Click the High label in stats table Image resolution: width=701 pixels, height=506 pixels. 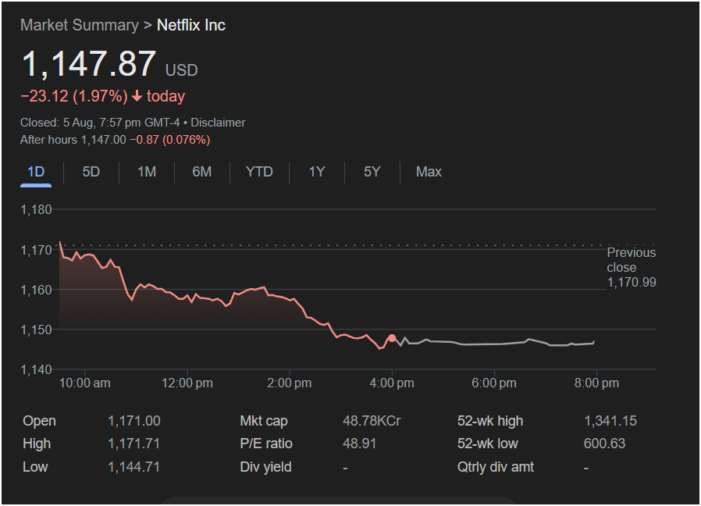37,444
